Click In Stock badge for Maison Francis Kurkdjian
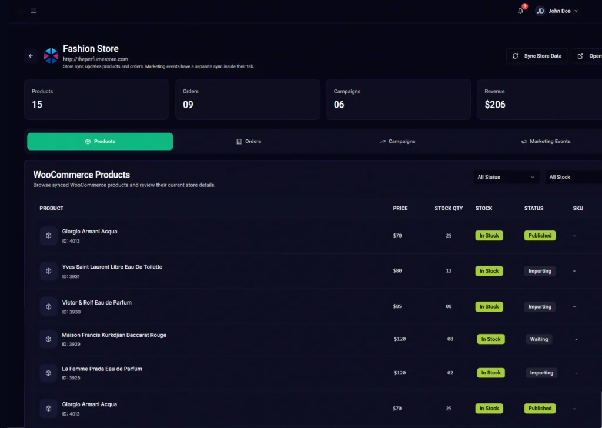This screenshot has width=602, height=428. [491, 339]
